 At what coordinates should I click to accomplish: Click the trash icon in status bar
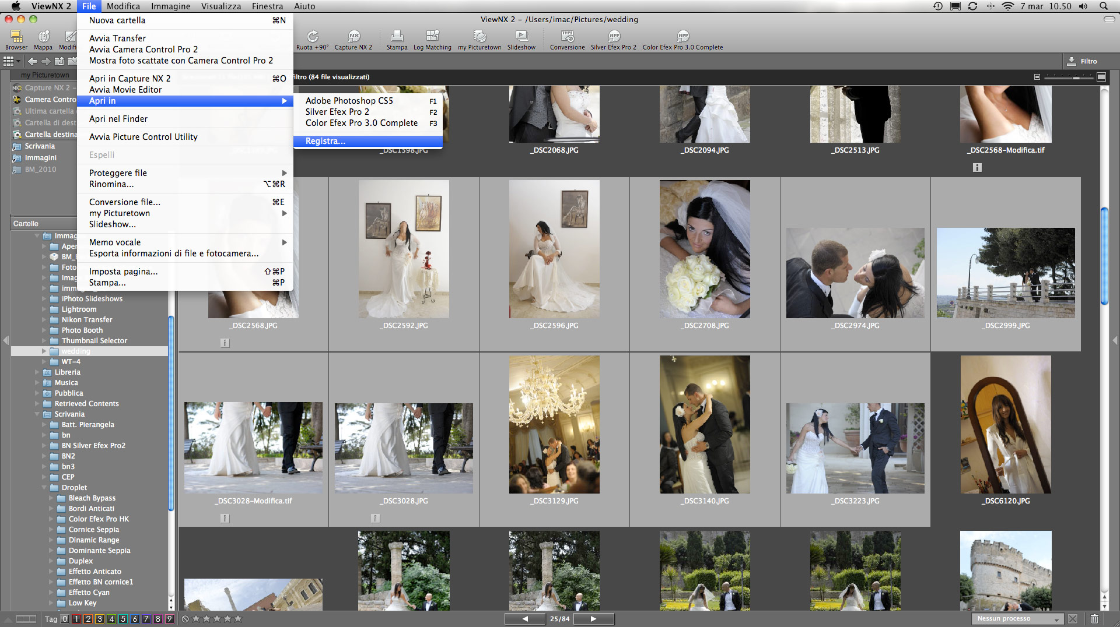1094,619
